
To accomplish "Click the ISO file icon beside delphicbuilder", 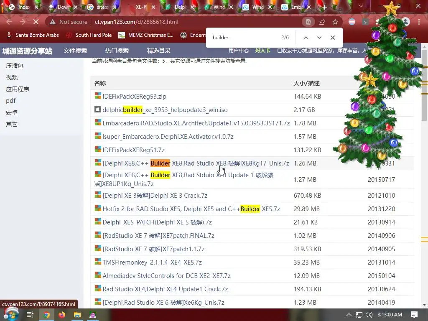I will click(x=98, y=109).
